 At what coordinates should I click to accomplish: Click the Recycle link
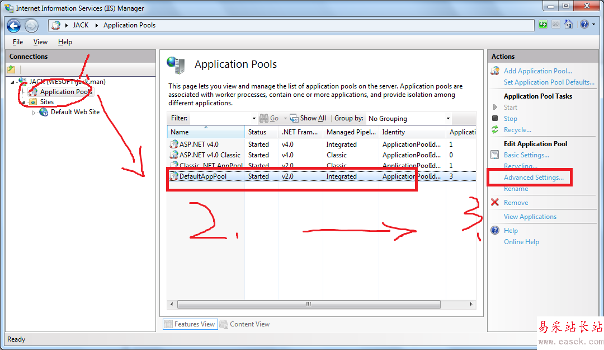(x=517, y=130)
